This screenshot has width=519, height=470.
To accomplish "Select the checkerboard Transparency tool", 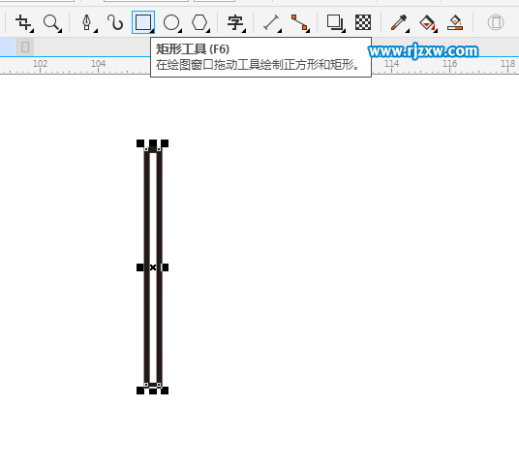I will (363, 22).
